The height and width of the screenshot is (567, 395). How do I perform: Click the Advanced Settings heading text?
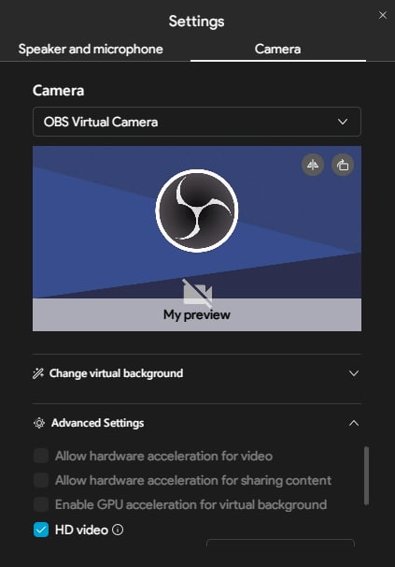(x=97, y=423)
